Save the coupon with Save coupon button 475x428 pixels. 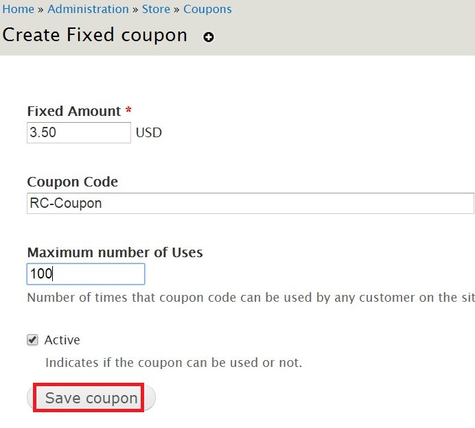tap(91, 397)
